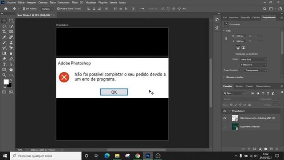Select the Path Selection arrow tool
The image size is (284, 160).
[11, 64]
